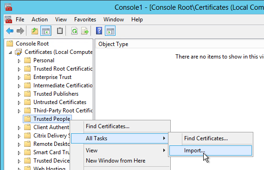Select All Tasks in context menu

[120, 138]
